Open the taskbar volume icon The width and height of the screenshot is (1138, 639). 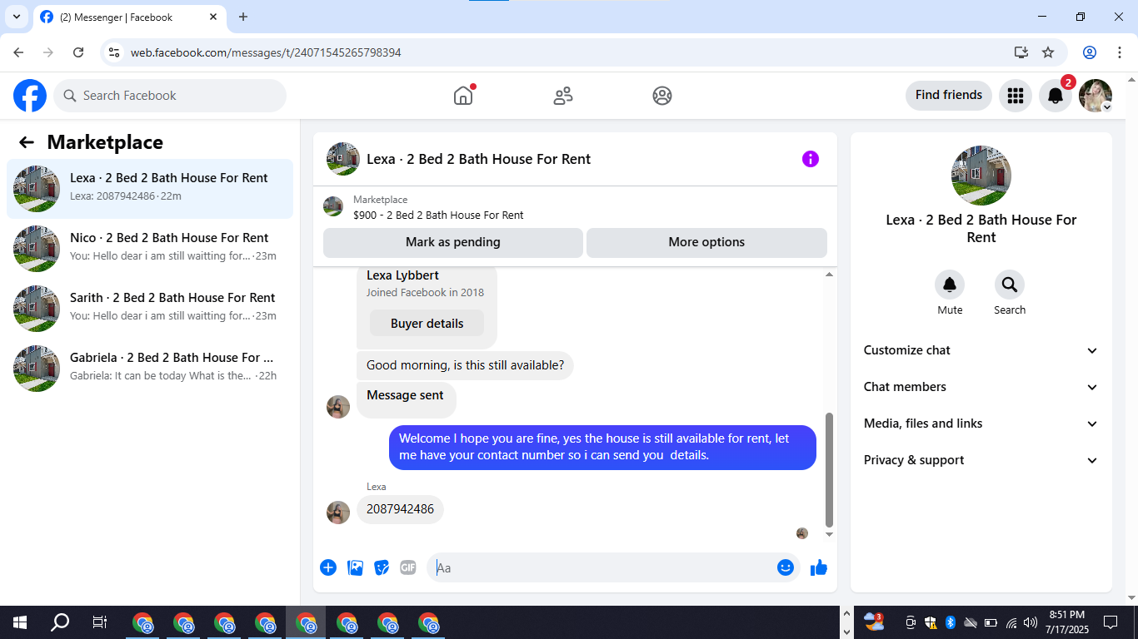click(x=1031, y=622)
